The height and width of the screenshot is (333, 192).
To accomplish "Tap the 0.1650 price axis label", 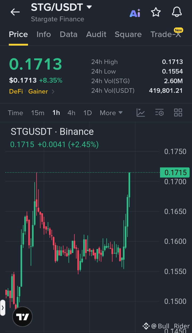I will pyautogui.click(x=175, y=211).
